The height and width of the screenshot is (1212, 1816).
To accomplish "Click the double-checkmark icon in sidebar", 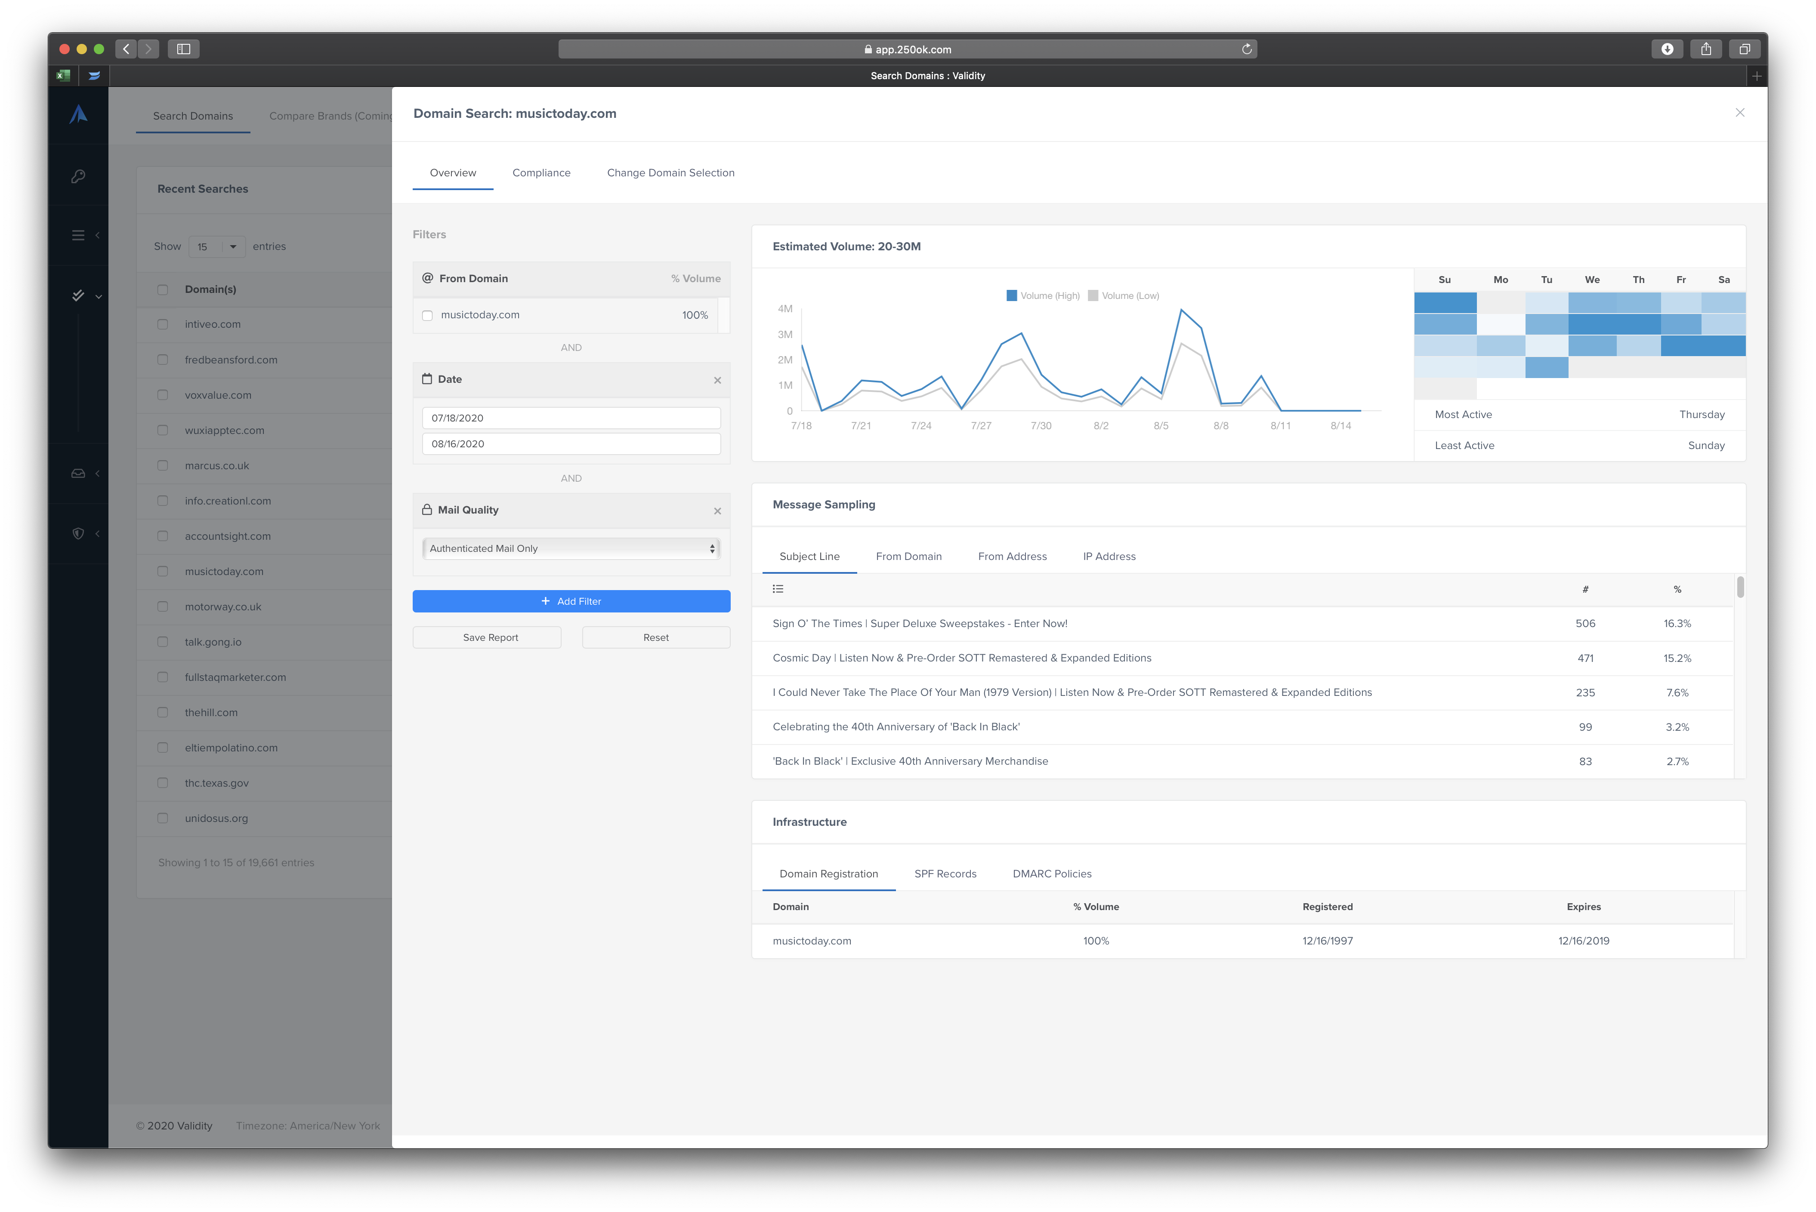I will point(78,295).
